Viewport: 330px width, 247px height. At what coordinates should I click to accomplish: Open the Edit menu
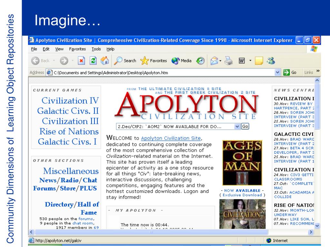click(46, 49)
